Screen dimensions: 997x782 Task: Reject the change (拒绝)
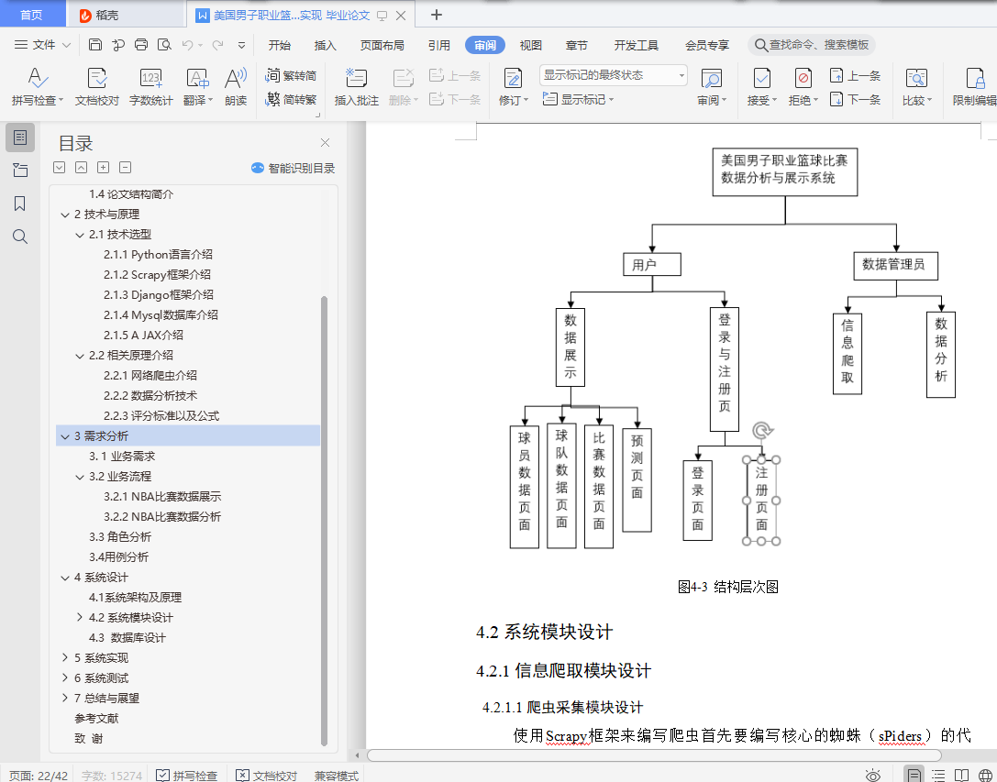pyautogui.click(x=803, y=86)
